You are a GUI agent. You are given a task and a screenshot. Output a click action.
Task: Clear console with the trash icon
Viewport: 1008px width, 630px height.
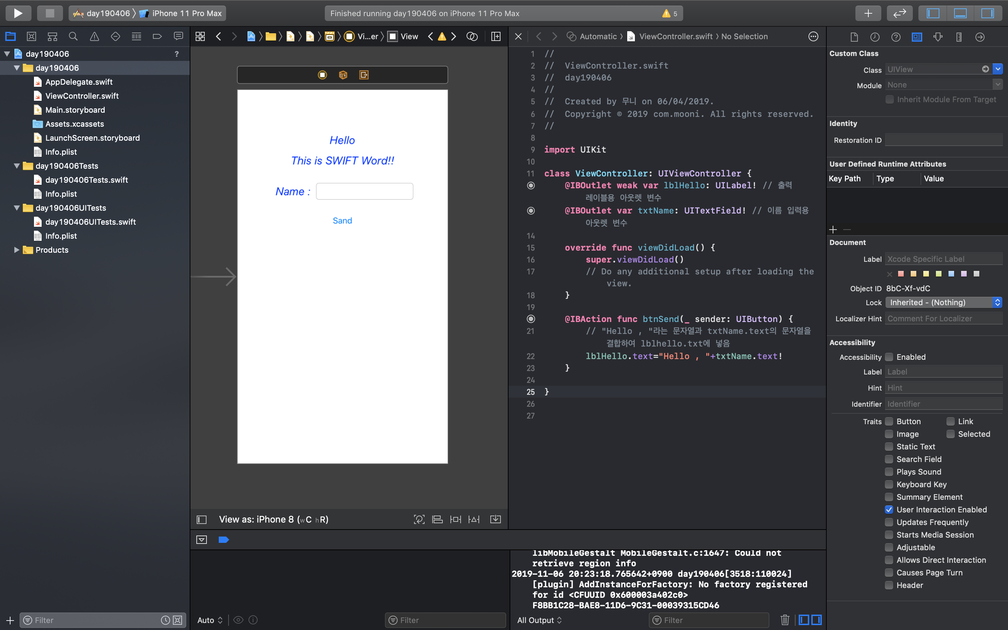785,620
